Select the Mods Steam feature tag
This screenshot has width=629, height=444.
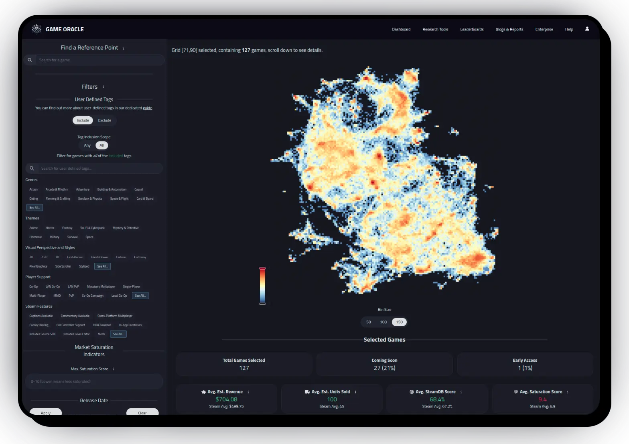click(x=101, y=334)
